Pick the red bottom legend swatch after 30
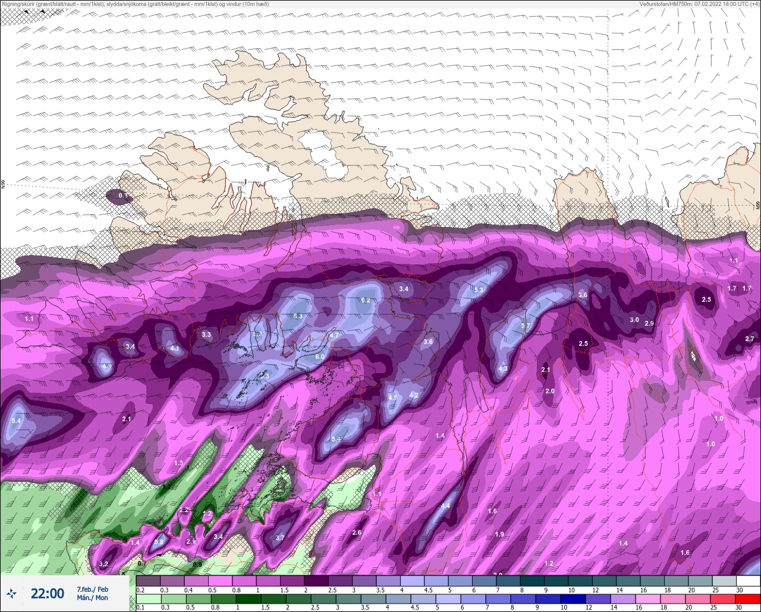Screen dimensions: 761x612 [x=748, y=598]
